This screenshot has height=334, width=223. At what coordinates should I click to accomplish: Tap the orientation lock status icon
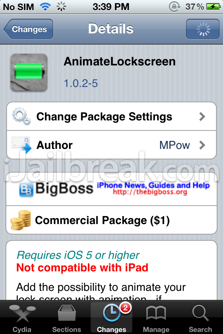(175, 7)
